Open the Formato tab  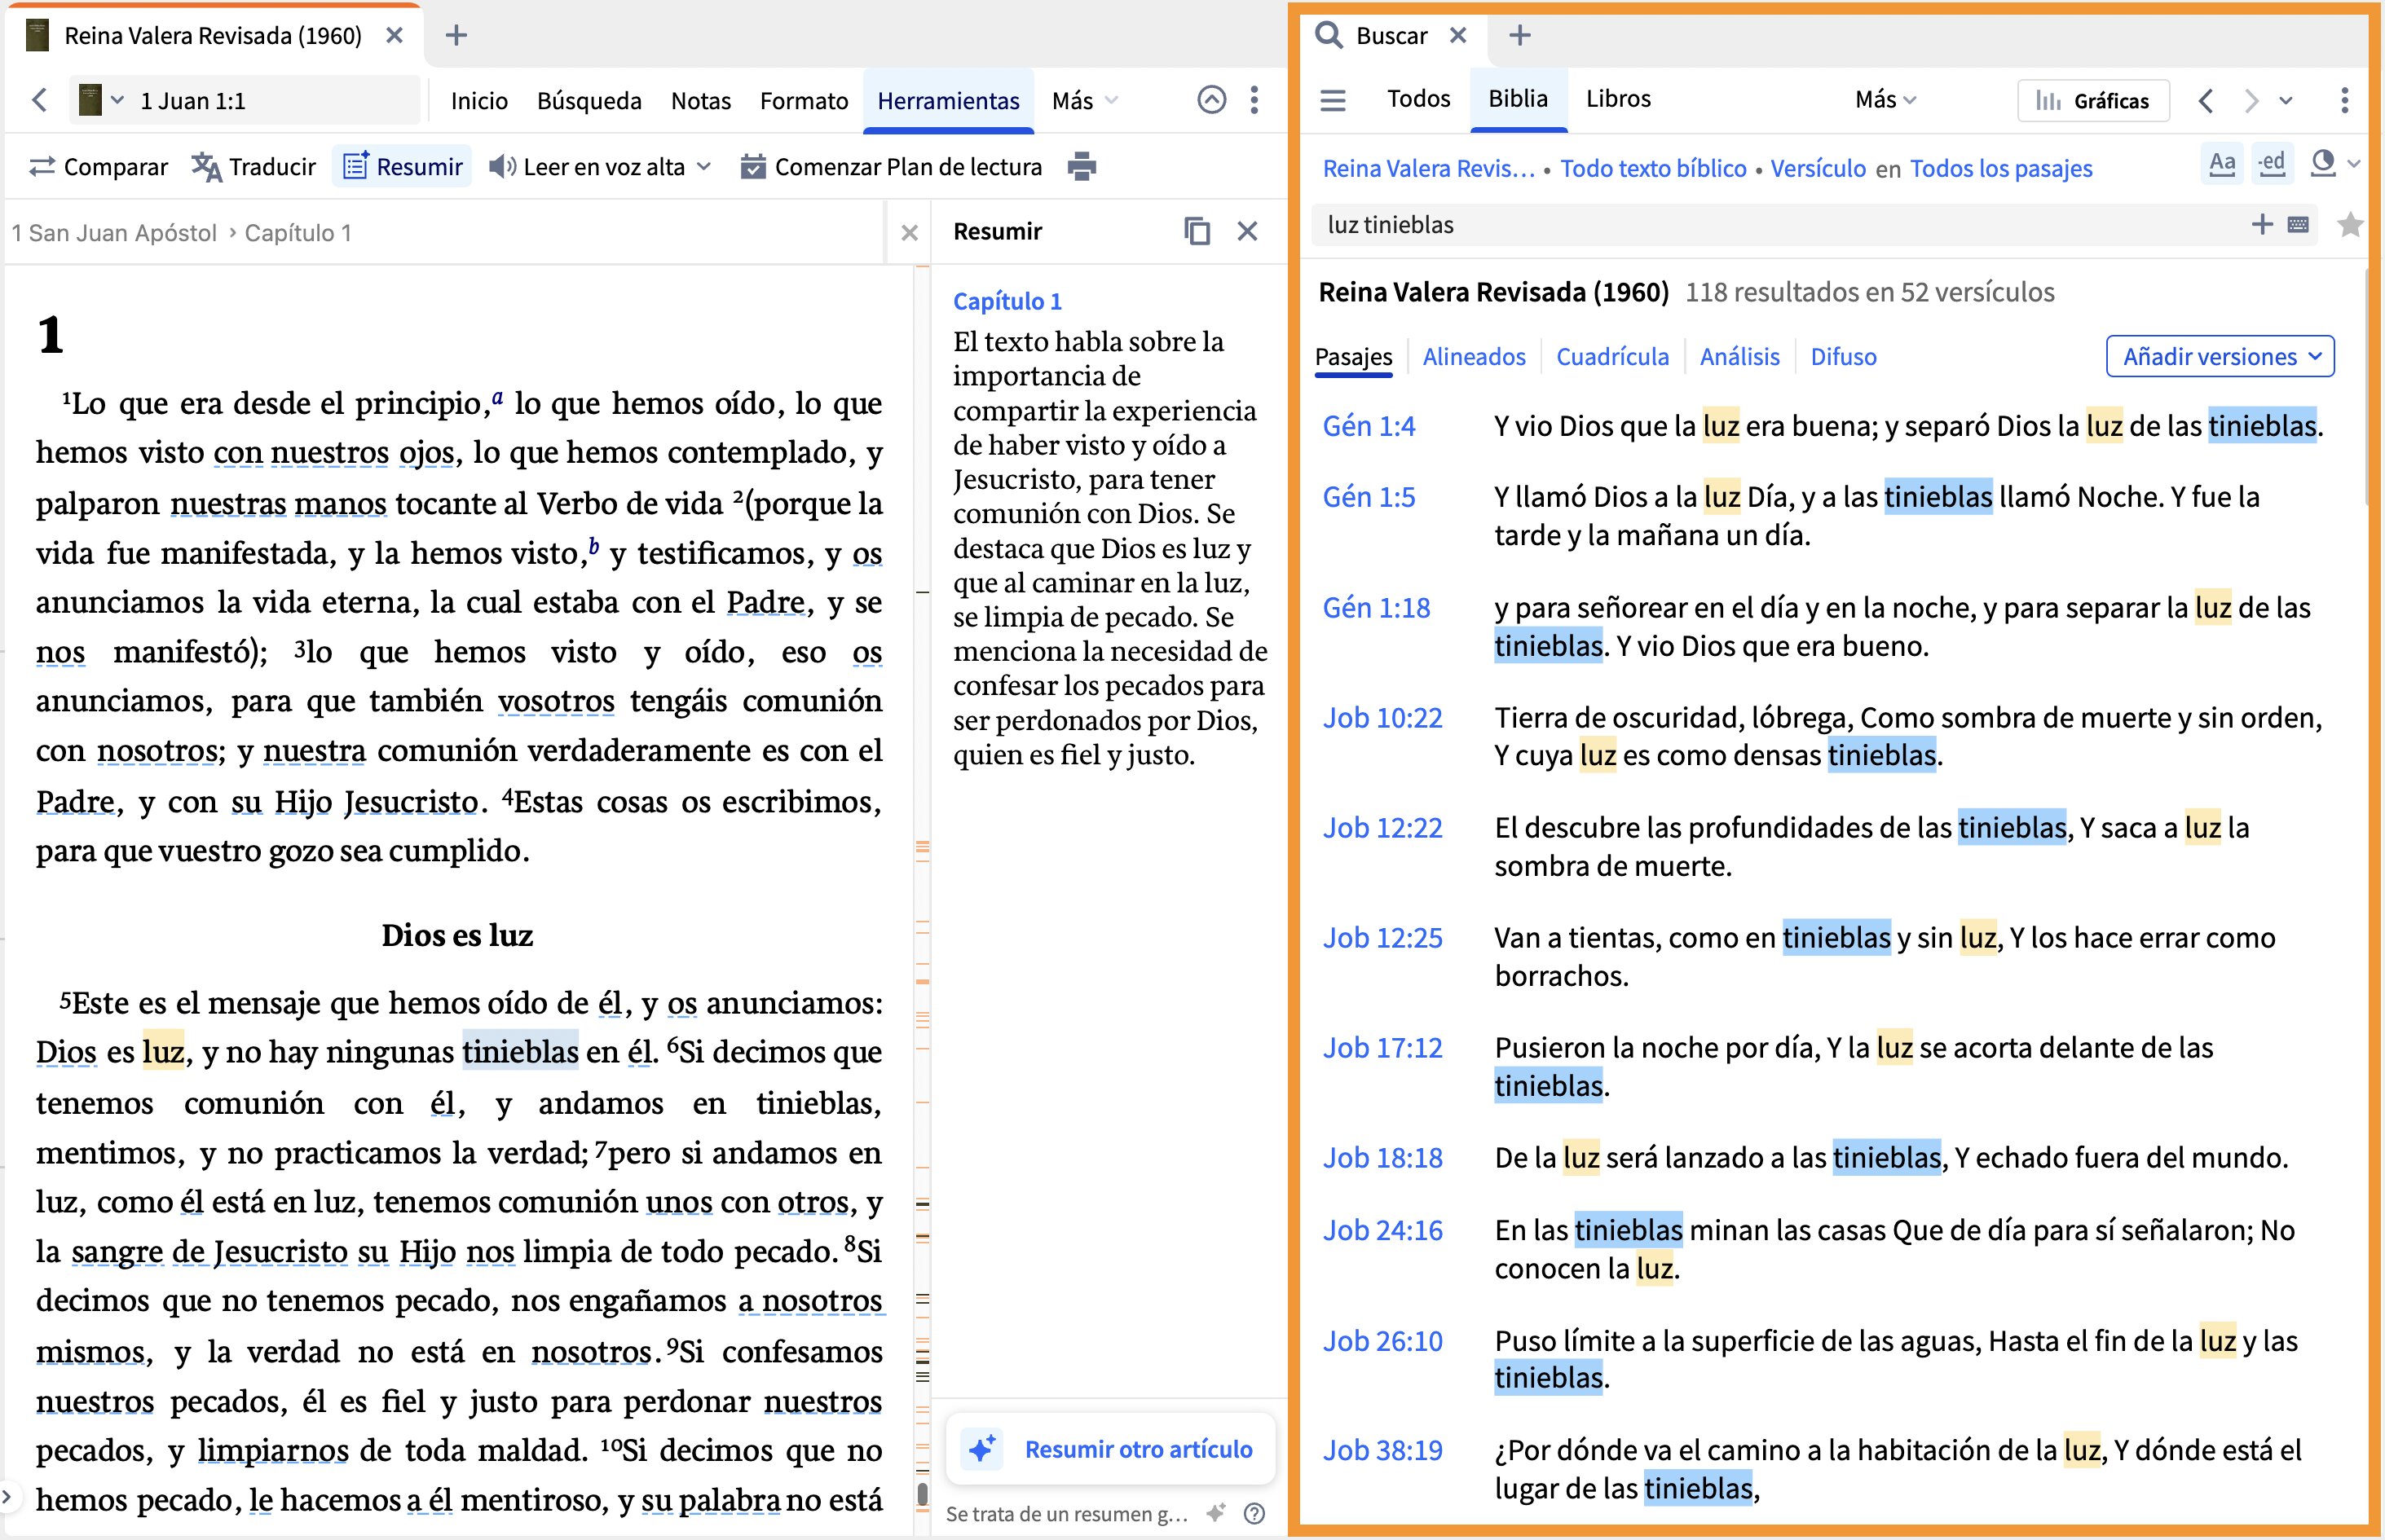click(804, 100)
